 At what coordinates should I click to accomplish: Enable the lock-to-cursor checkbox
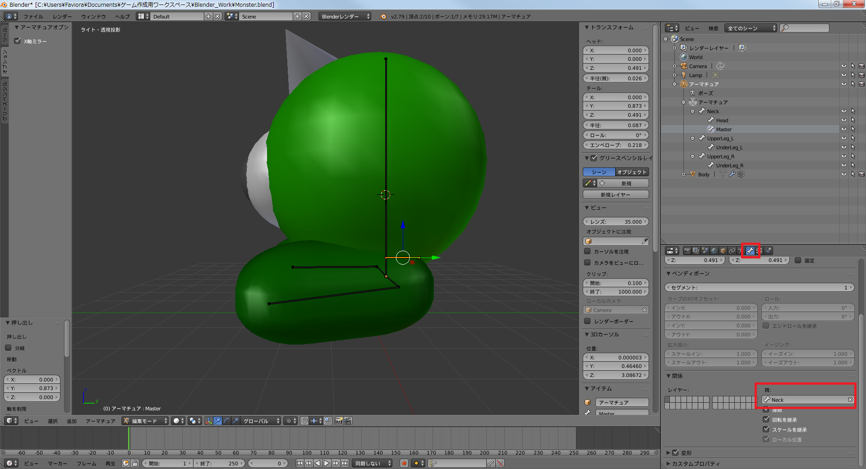click(587, 251)
